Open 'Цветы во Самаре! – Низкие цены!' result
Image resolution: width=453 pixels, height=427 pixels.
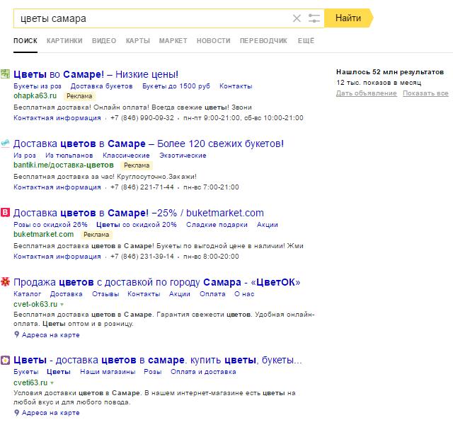96,74
